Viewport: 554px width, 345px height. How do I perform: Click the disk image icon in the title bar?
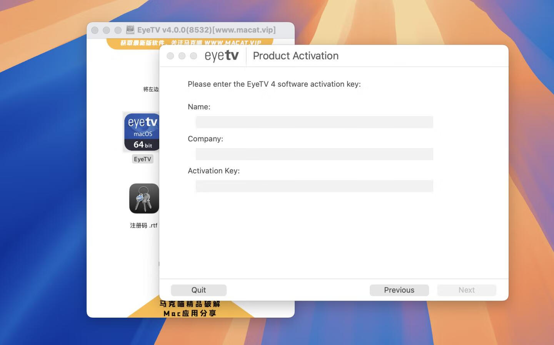130,30
